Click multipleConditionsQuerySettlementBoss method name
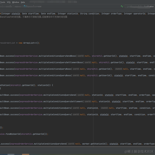This screenshot has height=155, width=155. [61, 62]
